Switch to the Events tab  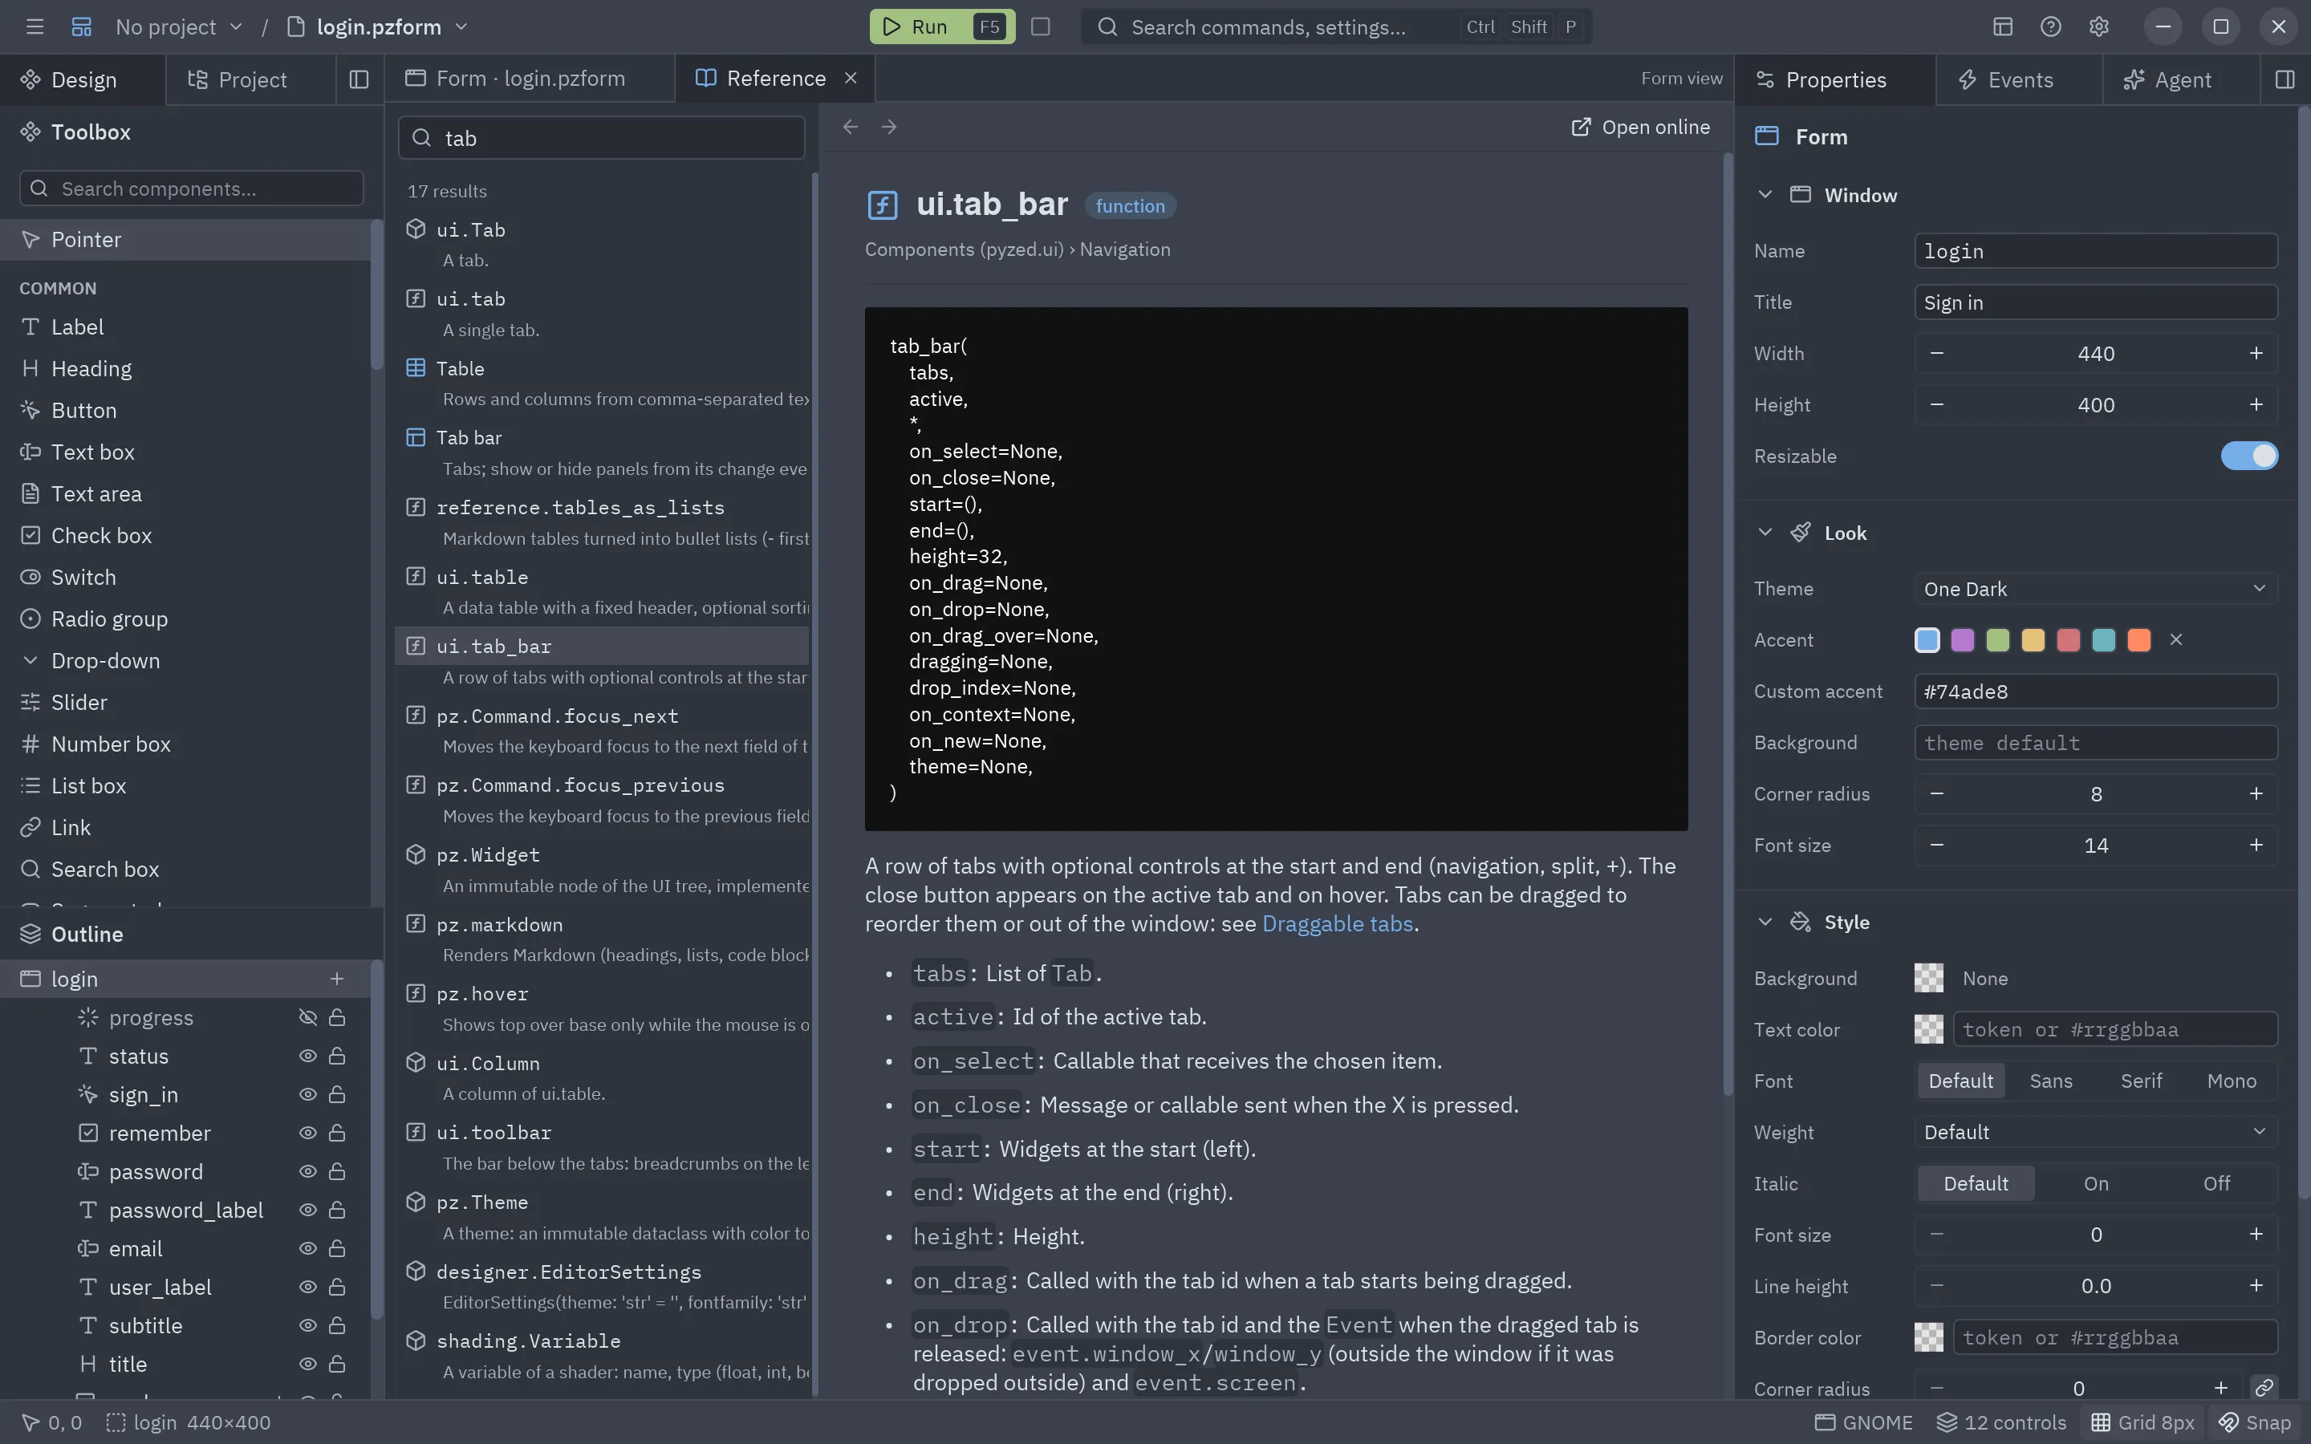(2019, 79)
